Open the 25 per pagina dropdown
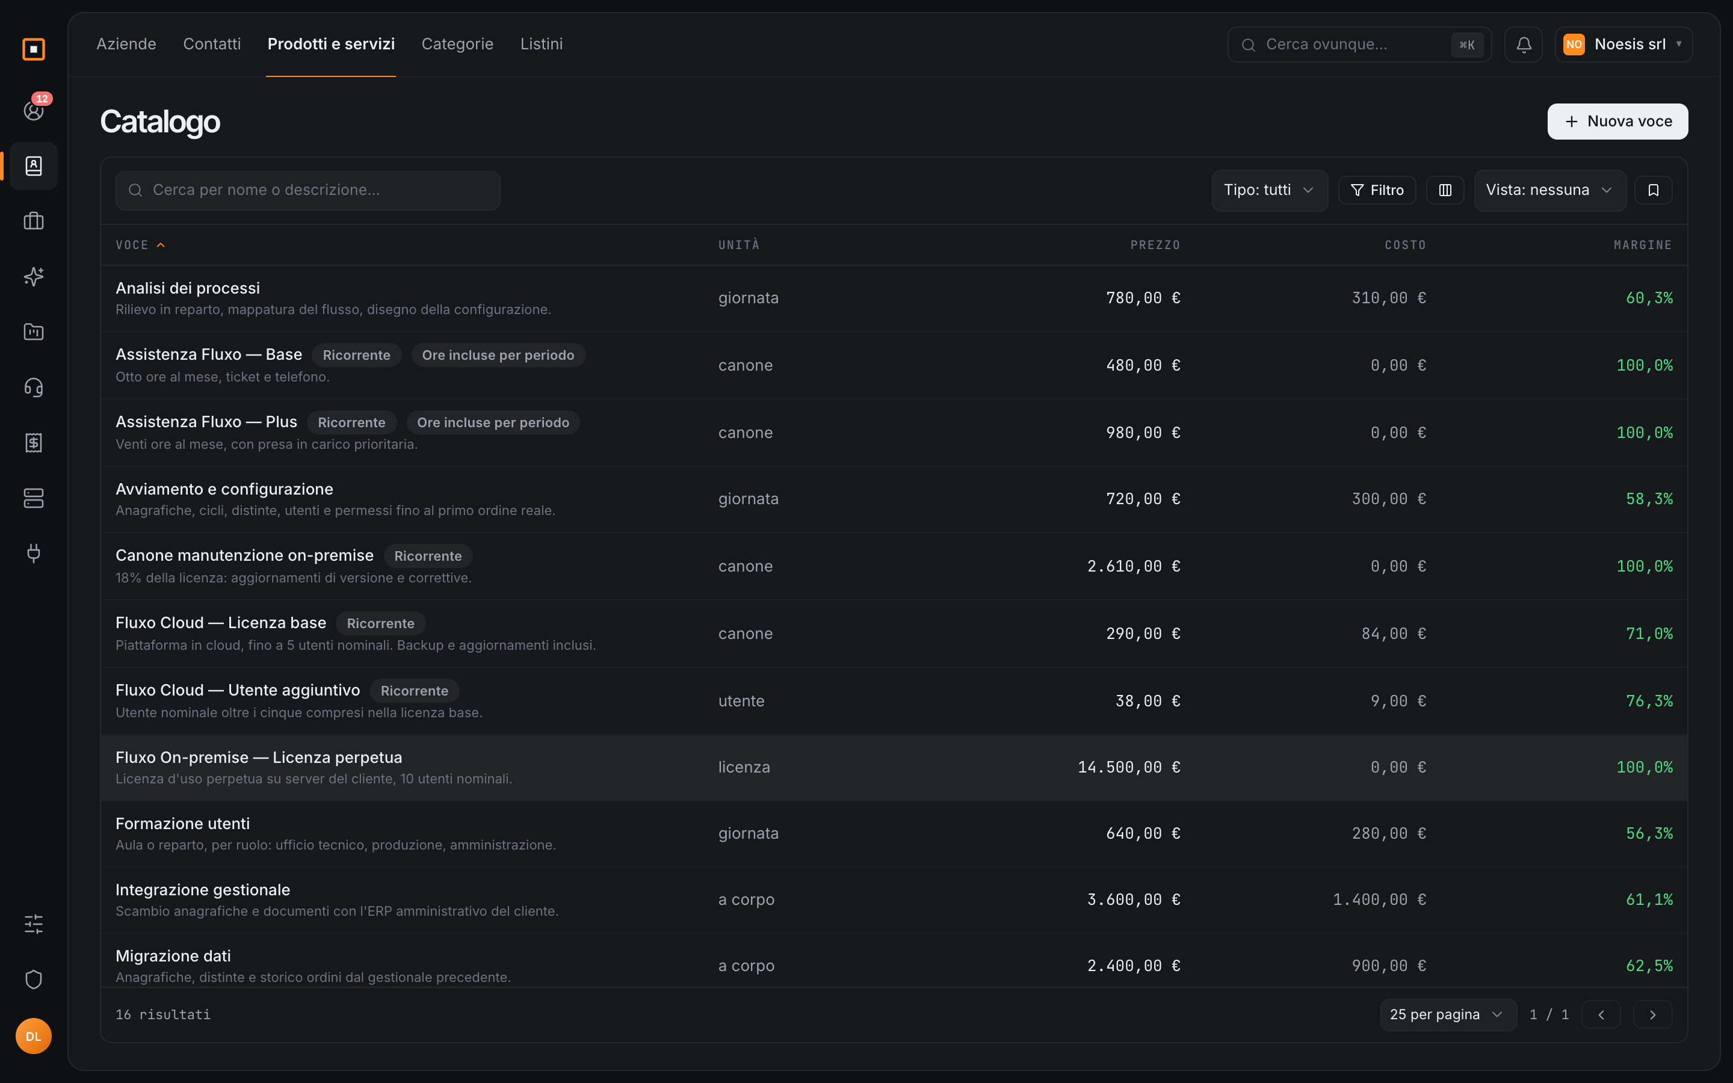Image resolution: width=1733 pixels, height=1083 pixels. pos(1448,1014)
